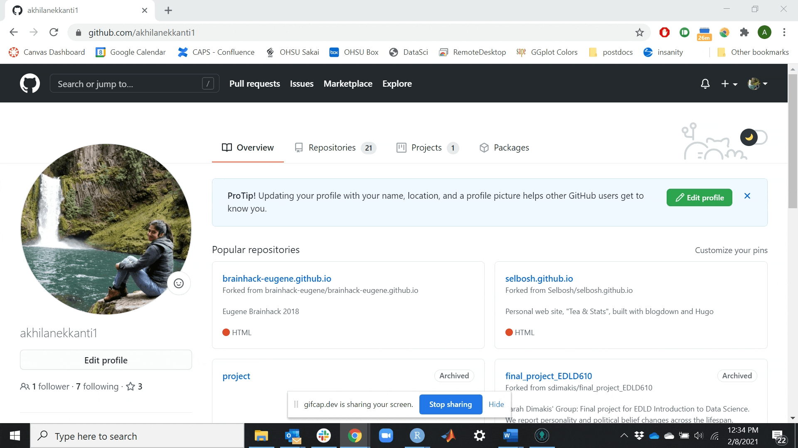
Task: Reload the page
Action: point(54,32)
